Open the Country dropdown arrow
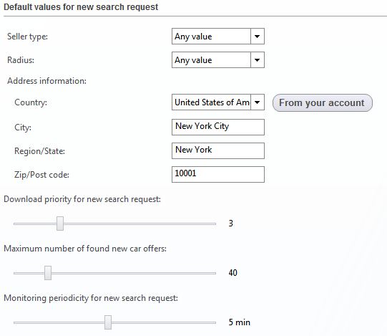Viewport: 387px width, 336px height. (x=258, y=102)
